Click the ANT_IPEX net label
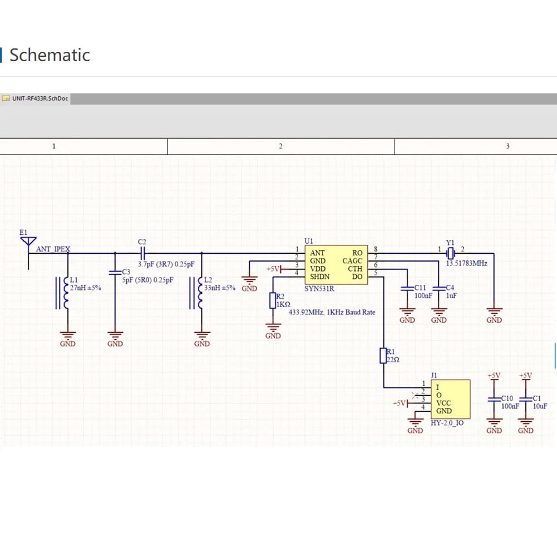Screen dimensions: 557x557 tap(53, 249)
